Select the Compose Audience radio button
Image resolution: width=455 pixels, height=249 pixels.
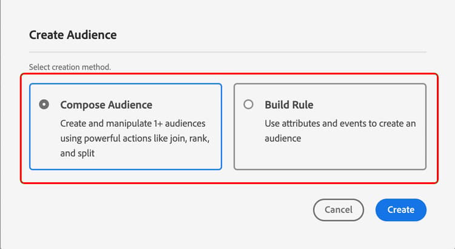[x=44, y=104]
